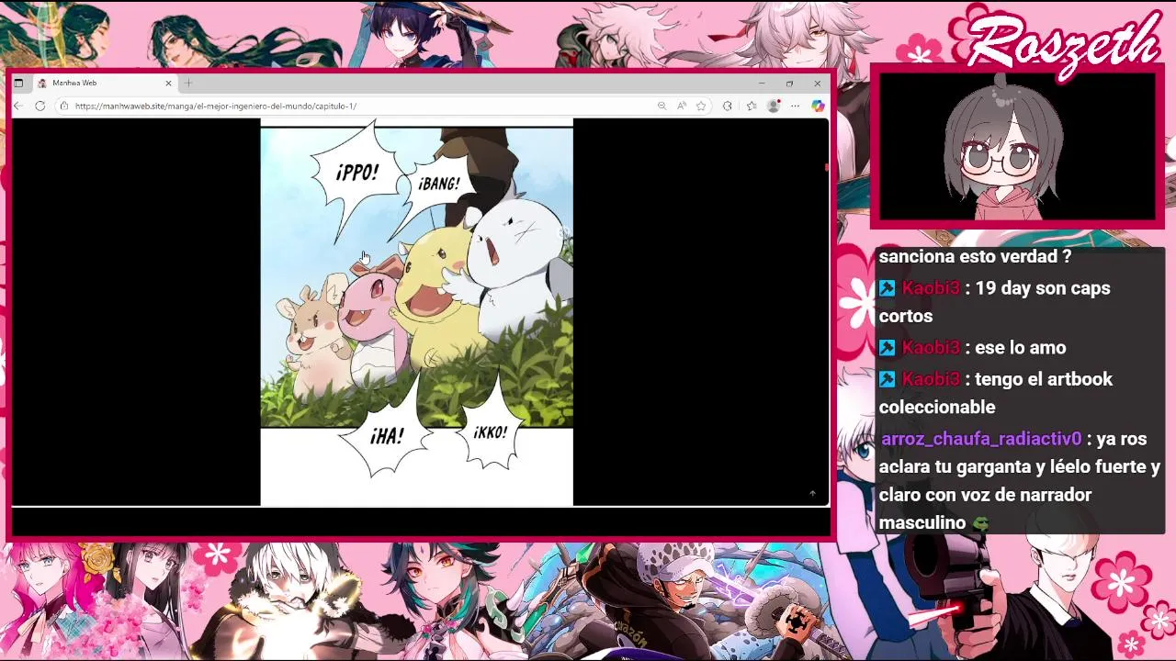Click chat badge beside 'tengo el artbook'
Screen dimensions: 1176x661
[887, 379]
